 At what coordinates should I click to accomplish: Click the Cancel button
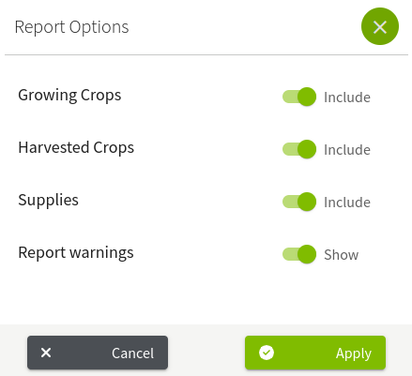[98, 353]
